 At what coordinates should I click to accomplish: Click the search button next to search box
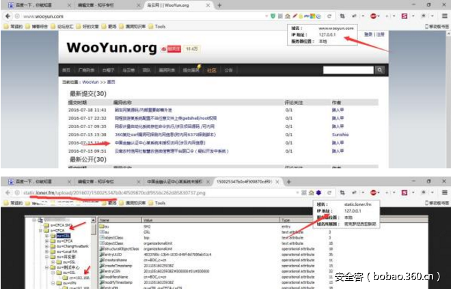[378, 70]
